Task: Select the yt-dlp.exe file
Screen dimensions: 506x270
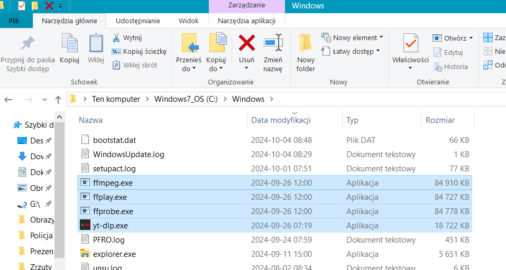Action: 110,226
